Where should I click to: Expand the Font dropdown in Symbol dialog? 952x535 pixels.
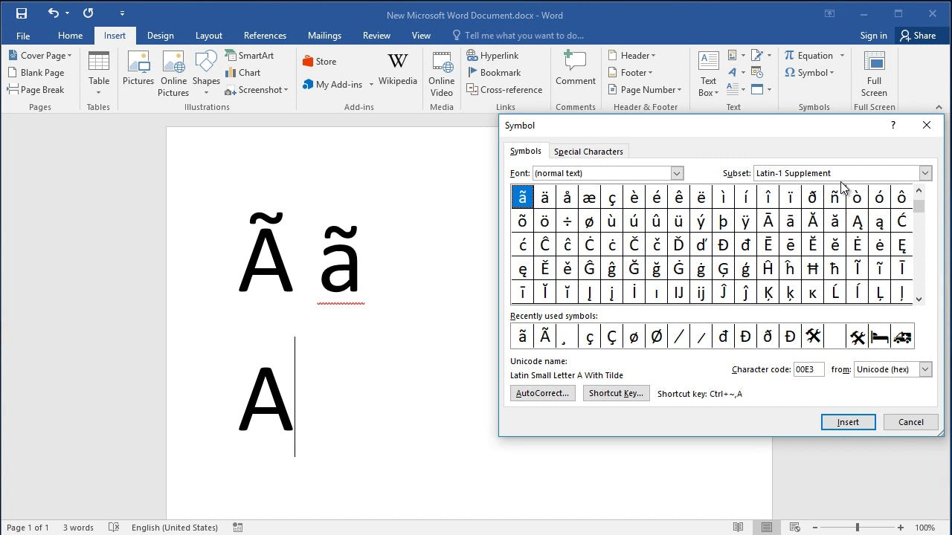click(x=677, y=173)
